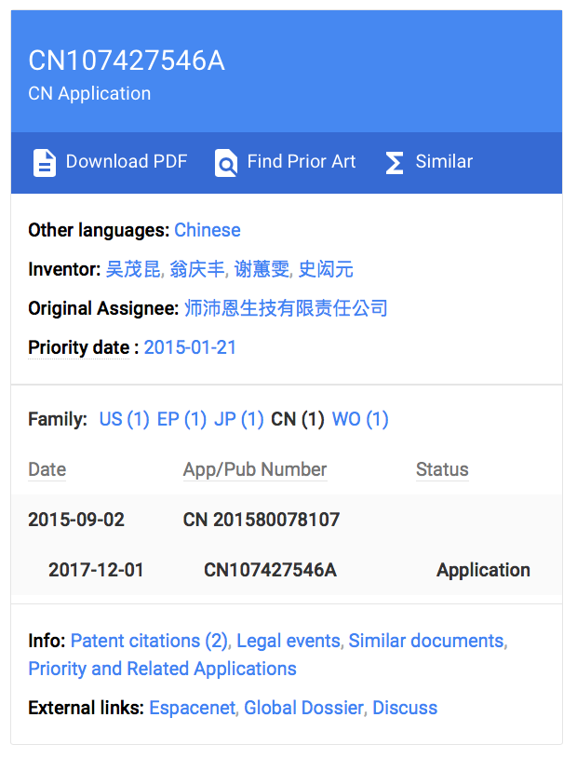This screenshot has width=577, height=758.
Task: Open the Legal events section
Action: tap(288, 641)
